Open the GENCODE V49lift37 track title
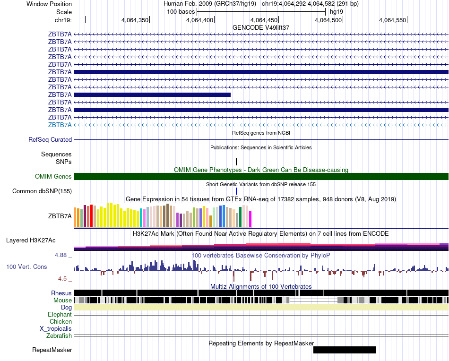Image resolution: width=449 pixels, height=361 pixels. click(261, 27)
